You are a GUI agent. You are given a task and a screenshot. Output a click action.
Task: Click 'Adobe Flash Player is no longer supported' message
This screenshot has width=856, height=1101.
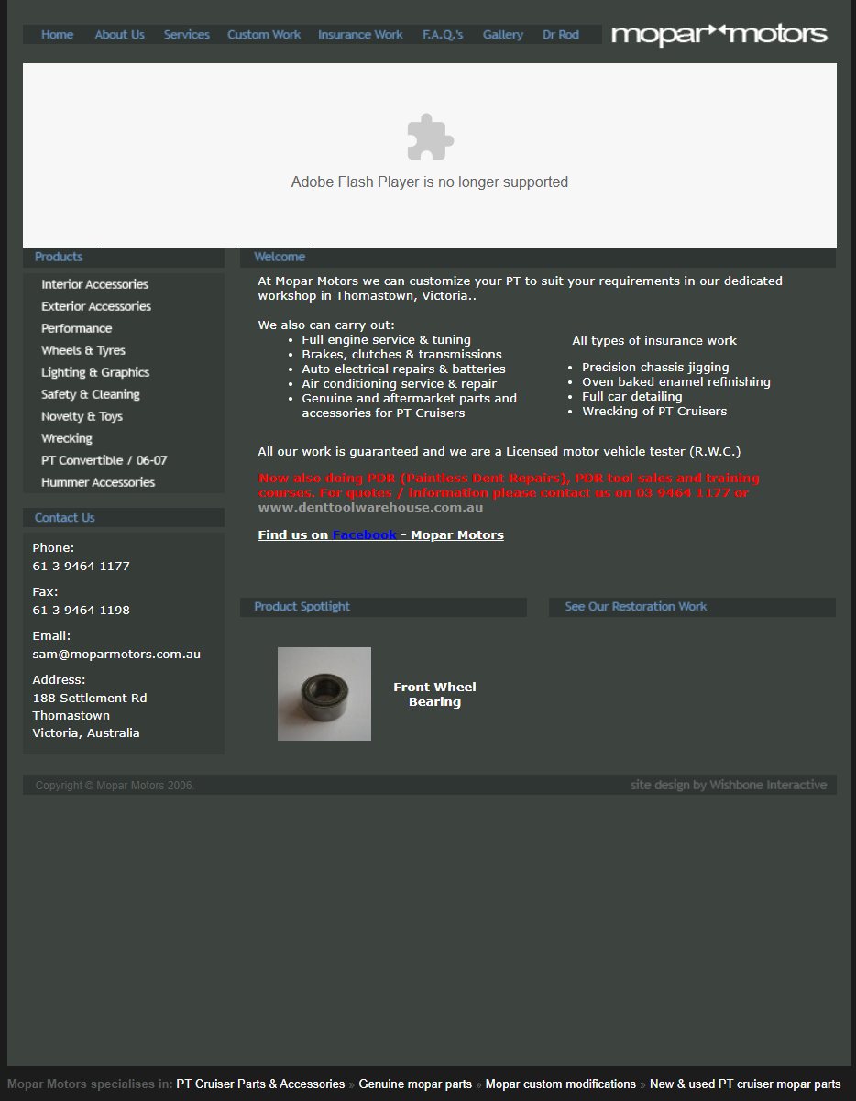click(x=430, y=182)
